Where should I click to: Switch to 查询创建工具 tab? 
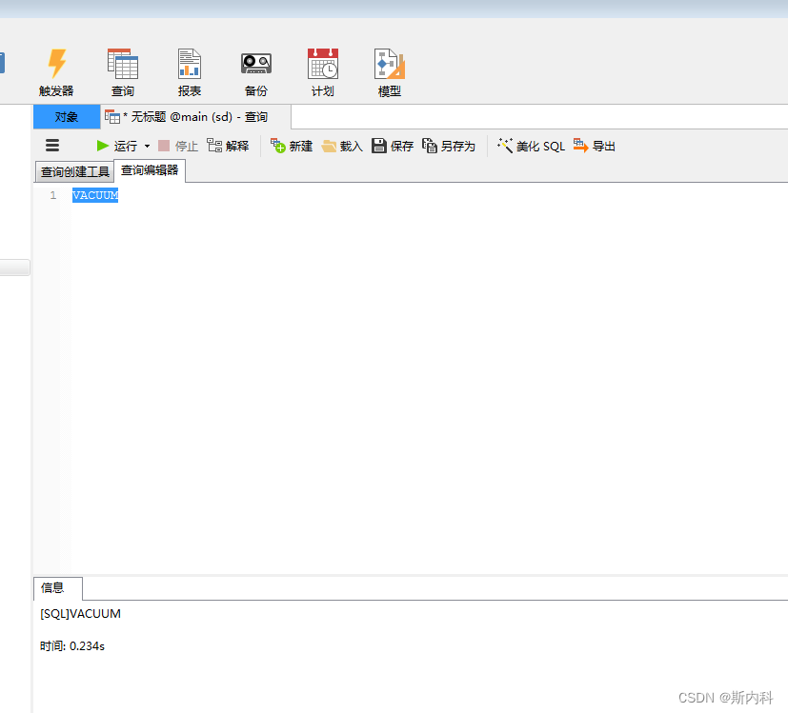click(74, 171)
